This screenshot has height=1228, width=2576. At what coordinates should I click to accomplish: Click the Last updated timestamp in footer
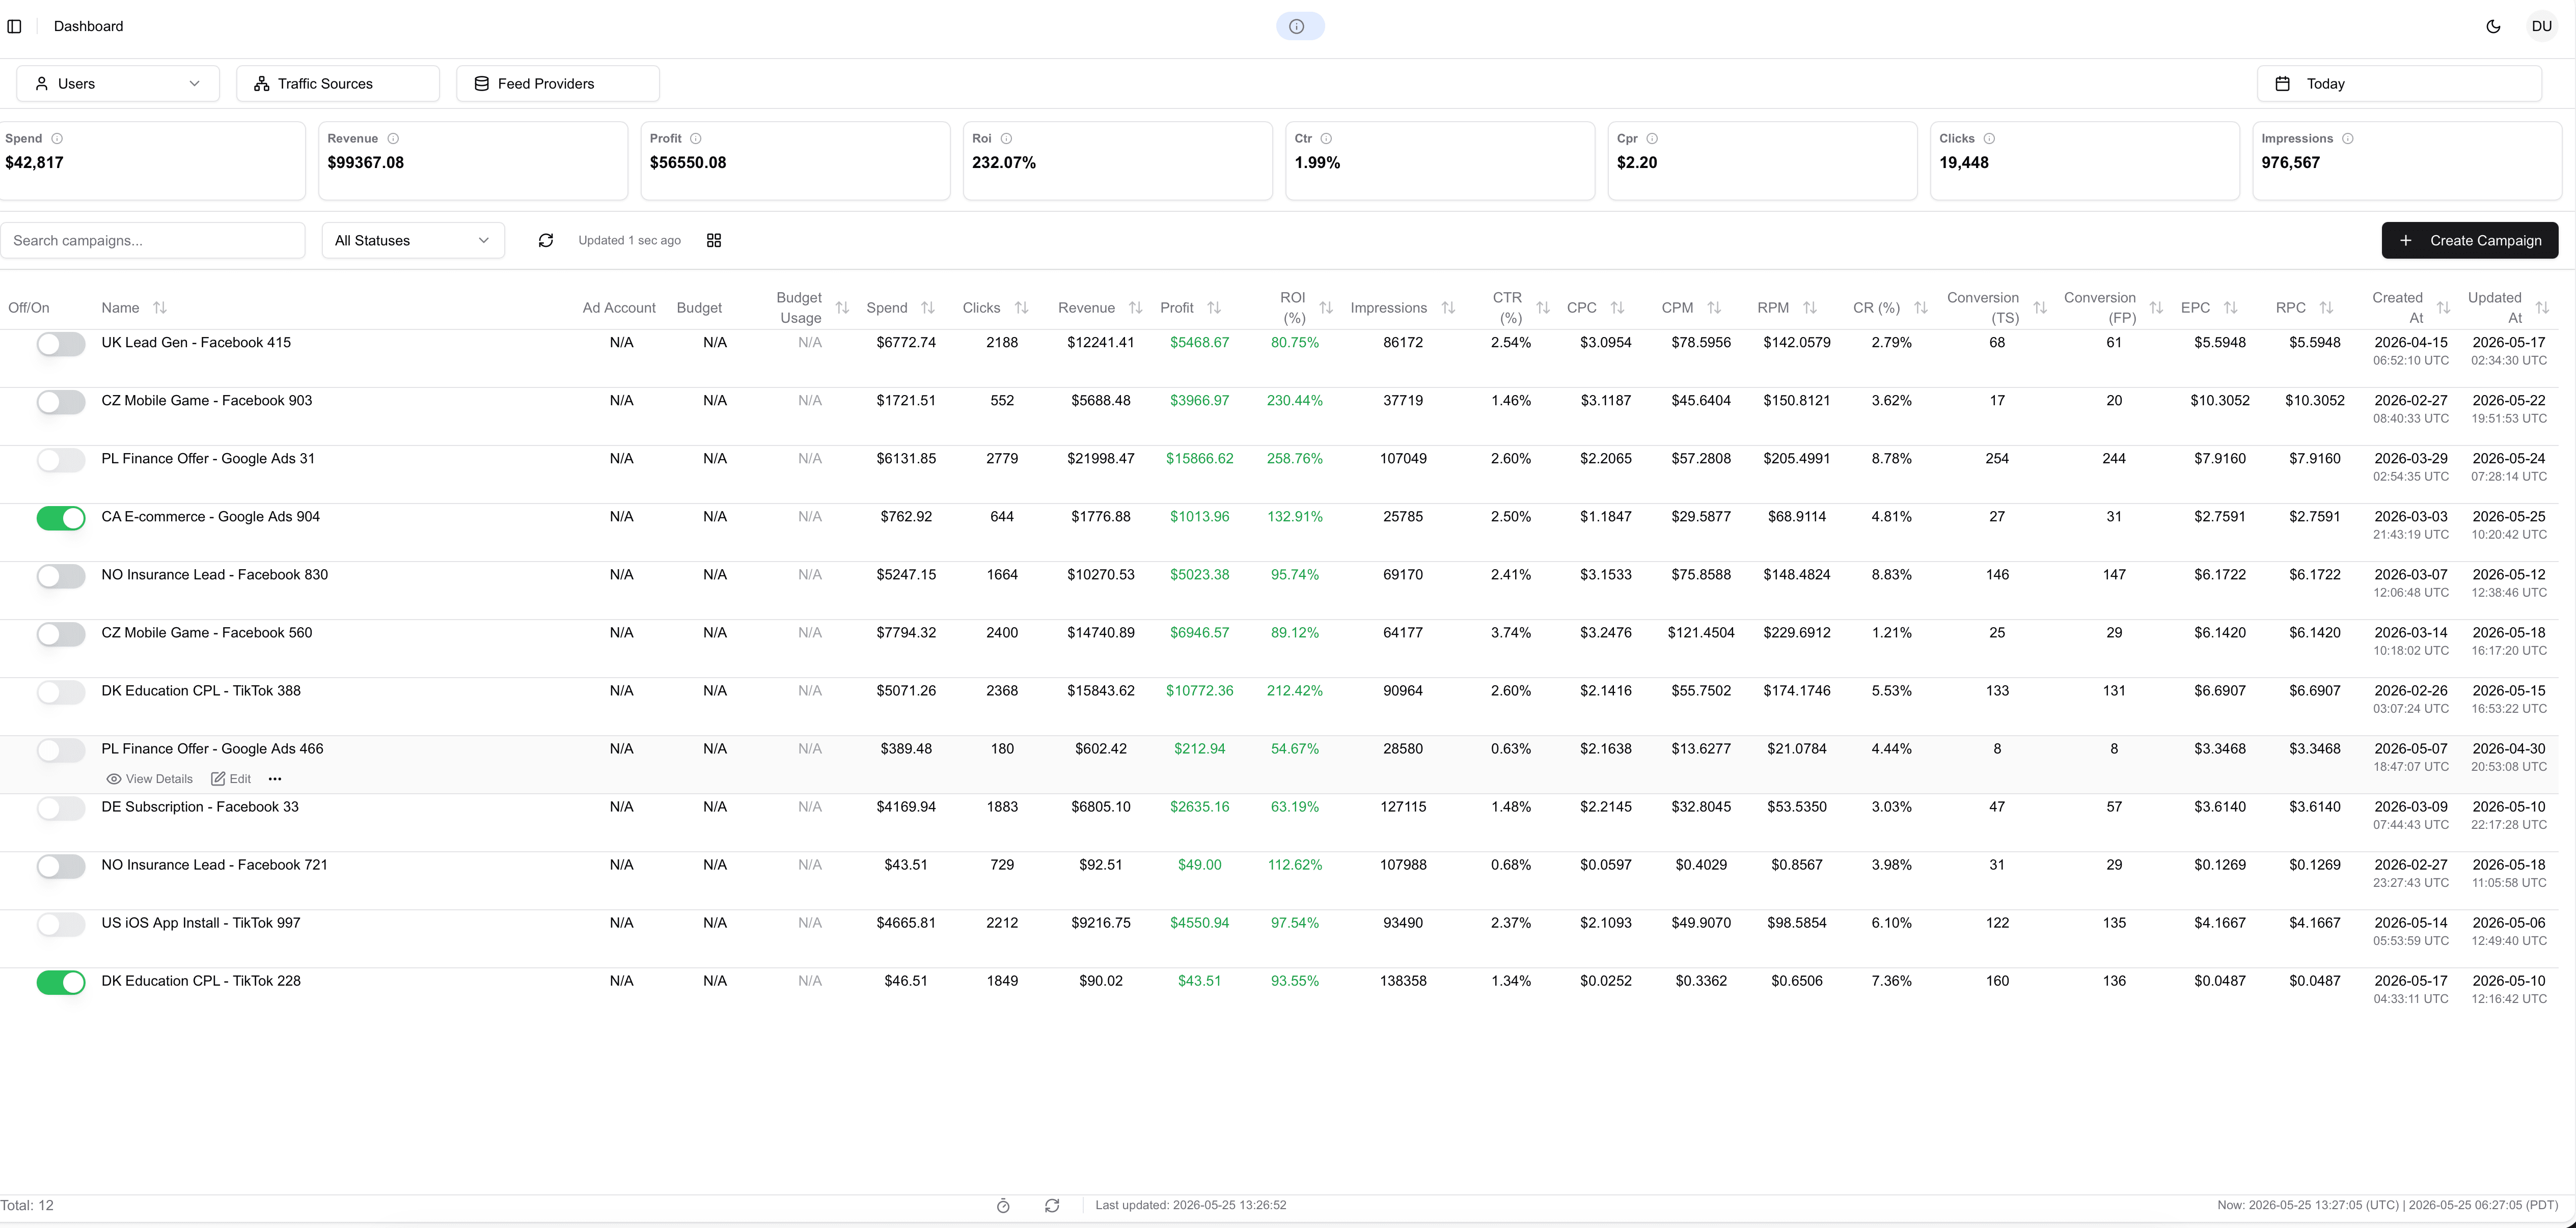1190,1205
